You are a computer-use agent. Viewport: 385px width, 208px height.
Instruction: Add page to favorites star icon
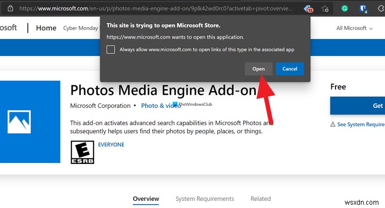point(325,9)
